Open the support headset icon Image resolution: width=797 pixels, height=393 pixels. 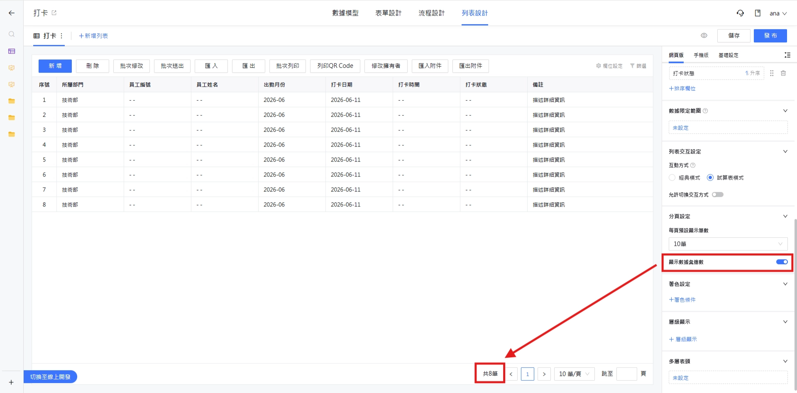pos(740,13)
